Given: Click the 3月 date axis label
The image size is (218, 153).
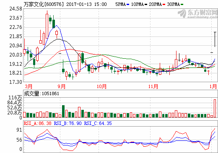Looking at the screenshot, I should tap(29, 86).
